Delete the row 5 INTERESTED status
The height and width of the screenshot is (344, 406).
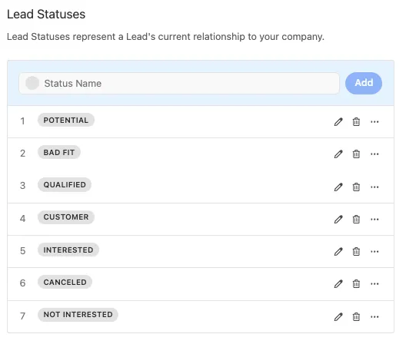coord(356,252)
